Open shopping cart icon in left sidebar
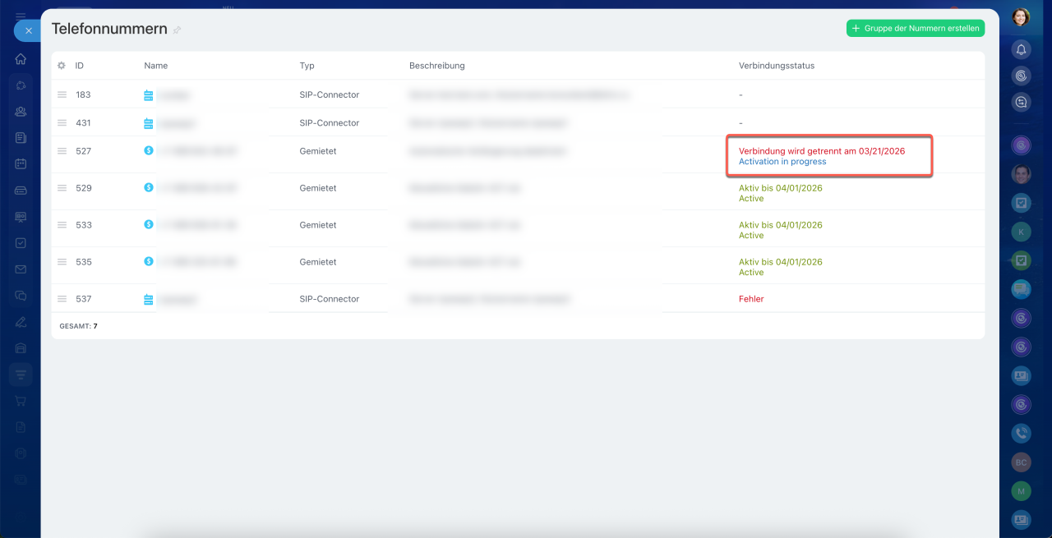This screenshot has width=1052, height=538. 21,401
